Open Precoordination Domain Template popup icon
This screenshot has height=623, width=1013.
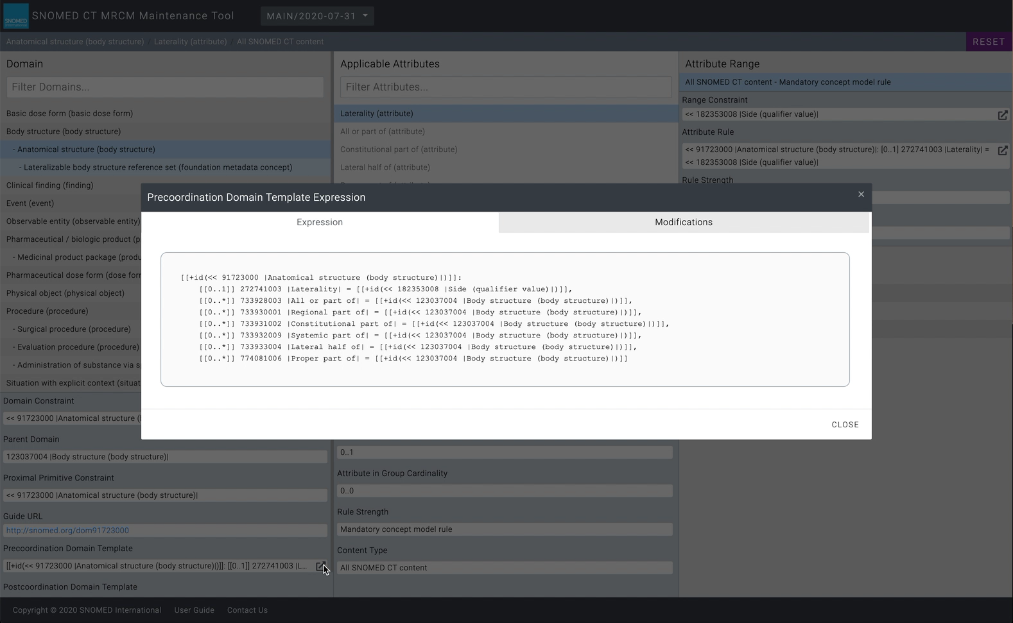click(x=320, y=566)
